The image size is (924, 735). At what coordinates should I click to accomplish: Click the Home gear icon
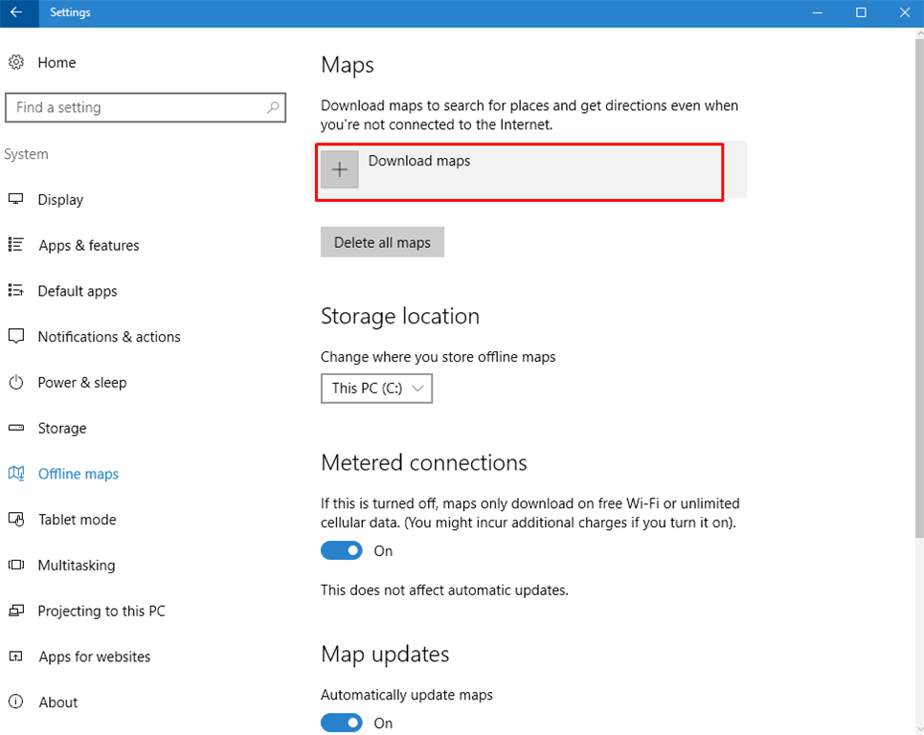coord(16,62)
